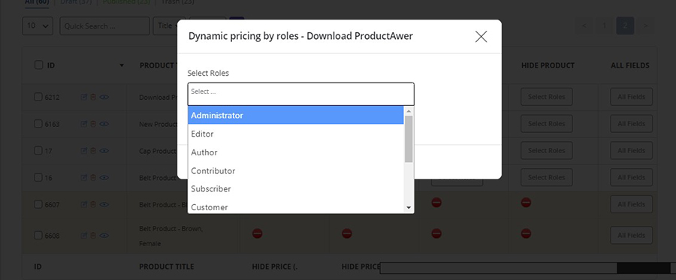The height and width of the screenshot is (280, 676).
Task: Check the box for product 6607
Action: 38,204
